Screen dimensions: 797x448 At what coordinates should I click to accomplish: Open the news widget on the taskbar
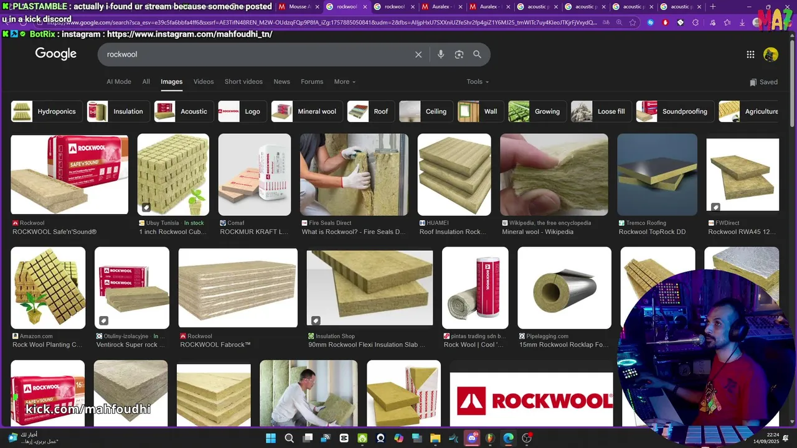32,438
